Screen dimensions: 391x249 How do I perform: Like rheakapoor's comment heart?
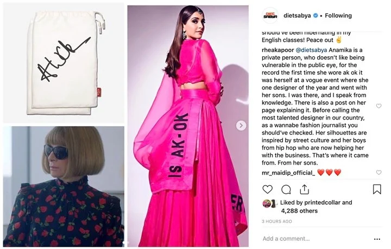pyautogui.click(x=379, y=106)
